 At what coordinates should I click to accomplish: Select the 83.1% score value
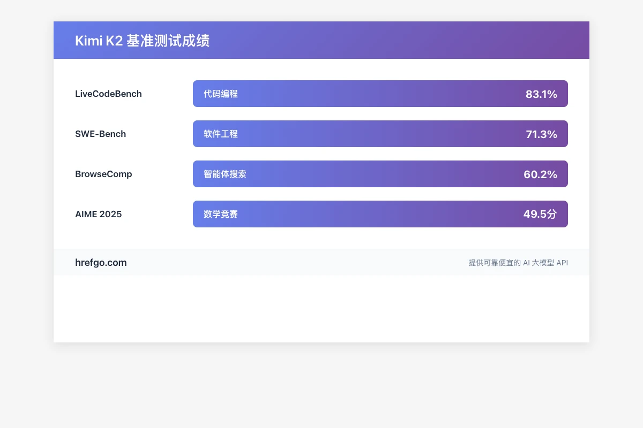pyautogui.click(x=542, y=94)
